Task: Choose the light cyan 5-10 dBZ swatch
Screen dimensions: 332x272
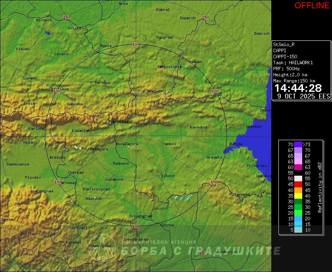Action: tap(298, 230)
